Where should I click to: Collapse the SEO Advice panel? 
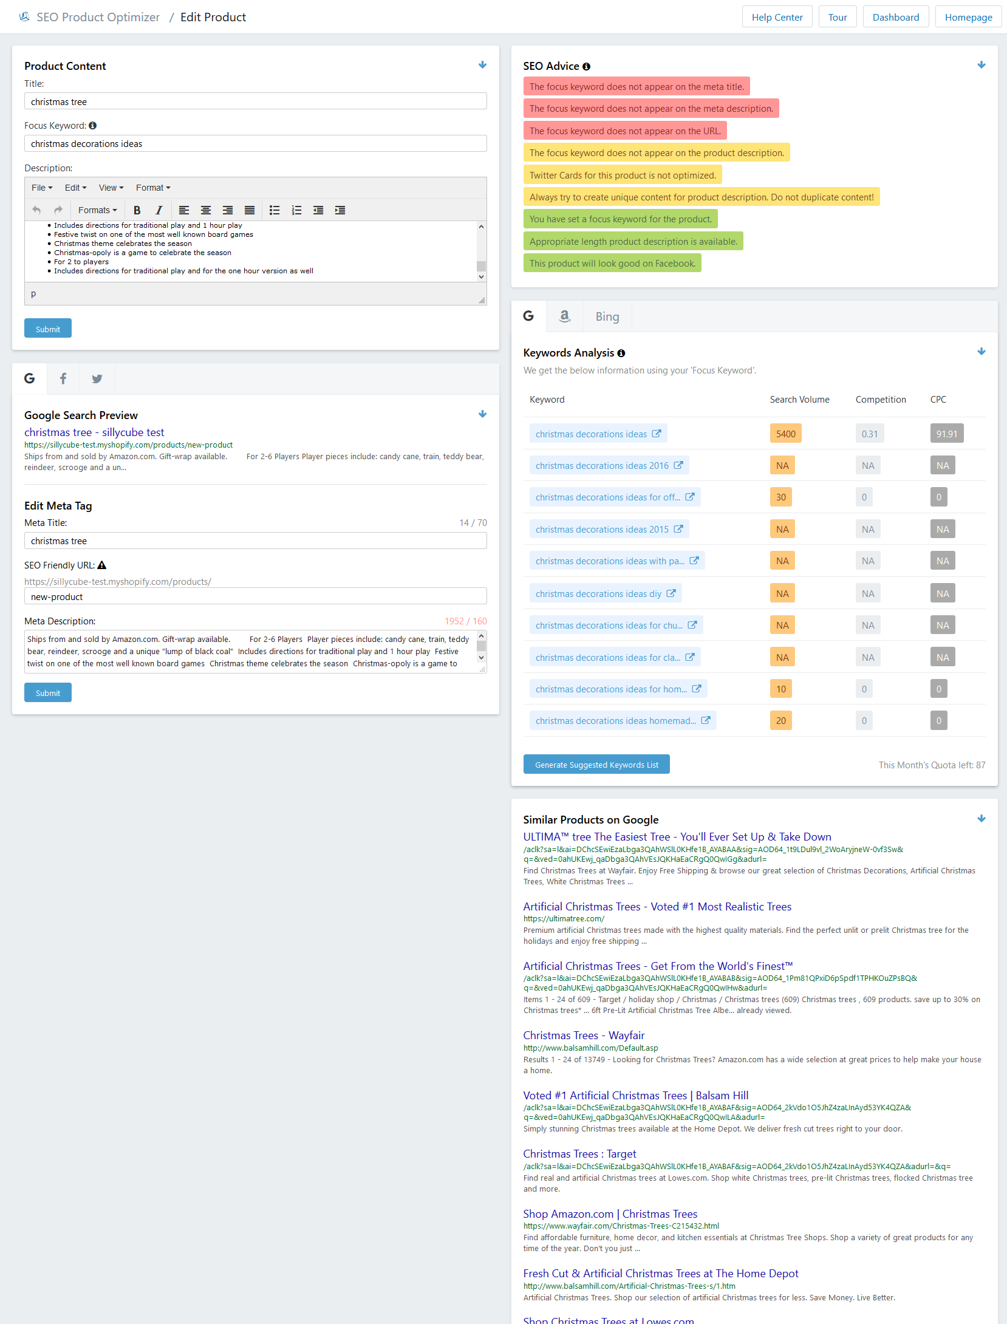tap(981, 65)
